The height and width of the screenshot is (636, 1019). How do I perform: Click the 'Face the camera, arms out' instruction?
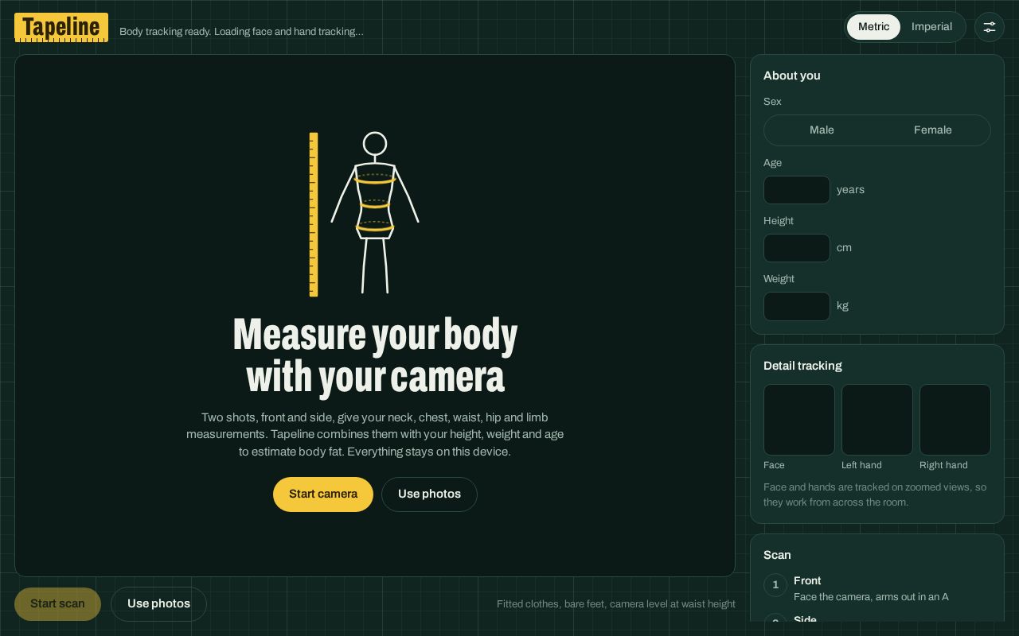(x=871, y=597)
